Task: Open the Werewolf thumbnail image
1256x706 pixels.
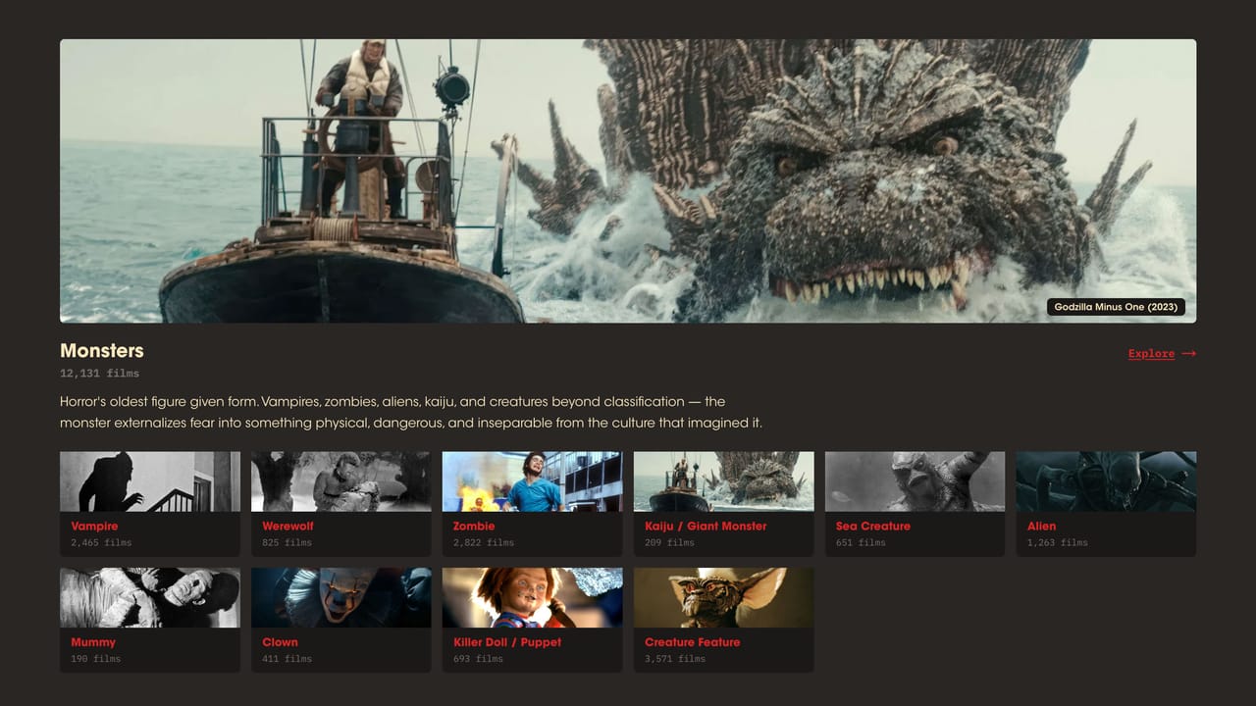Action: coord(341,481)
